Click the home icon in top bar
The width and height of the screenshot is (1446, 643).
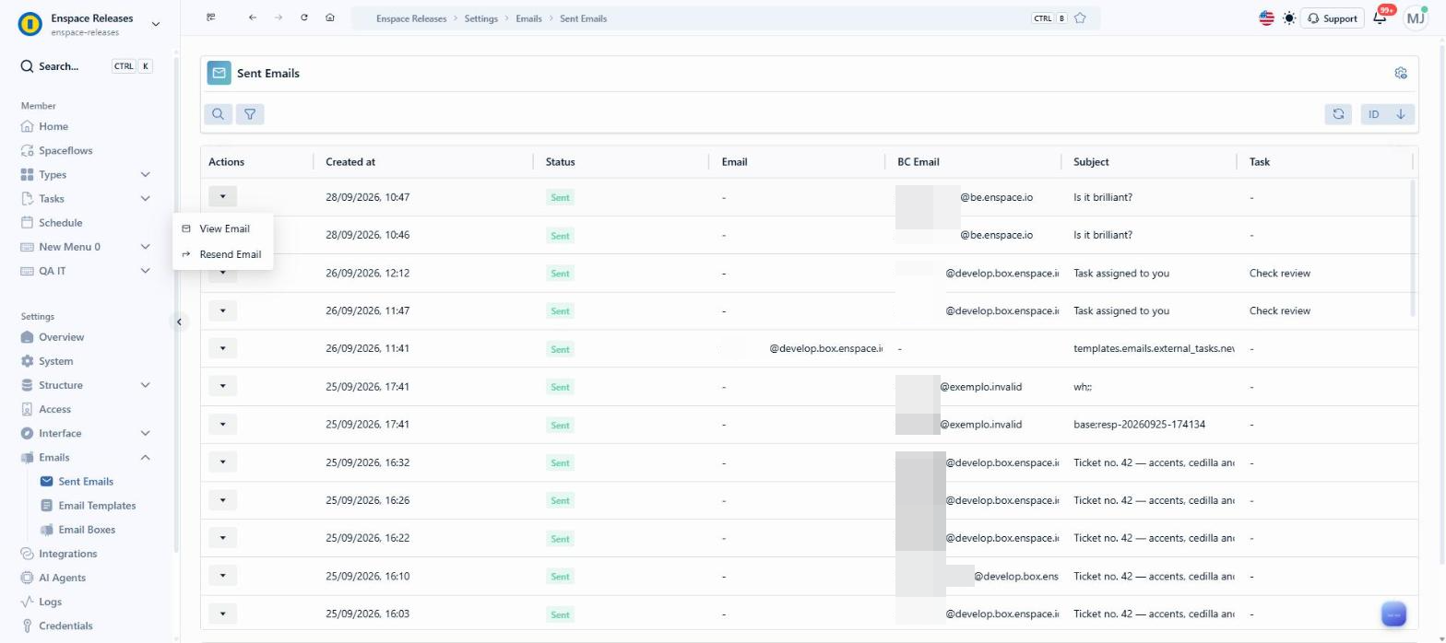(330, 18)
